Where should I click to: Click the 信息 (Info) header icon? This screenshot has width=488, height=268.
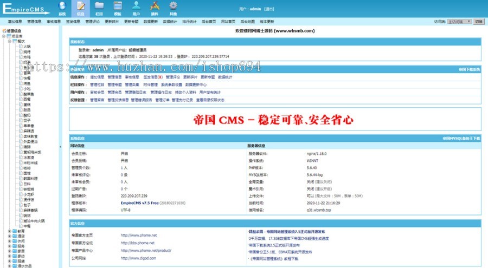click(81, 8)
